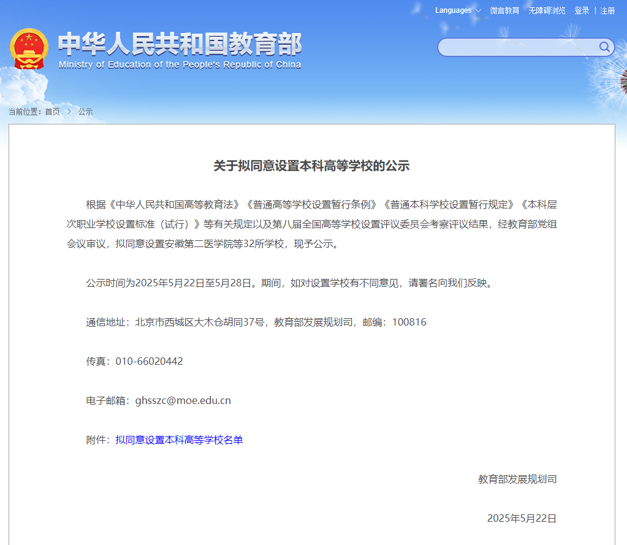Click the magnifier inside the search bar

pos(604,48)
